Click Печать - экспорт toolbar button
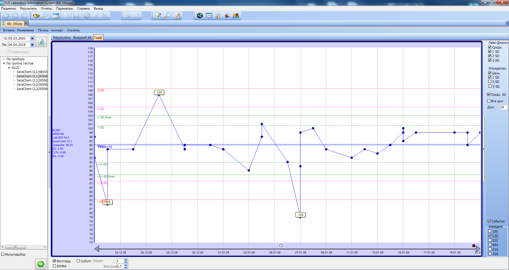This screenshot has width=509, height=270. 51,30
